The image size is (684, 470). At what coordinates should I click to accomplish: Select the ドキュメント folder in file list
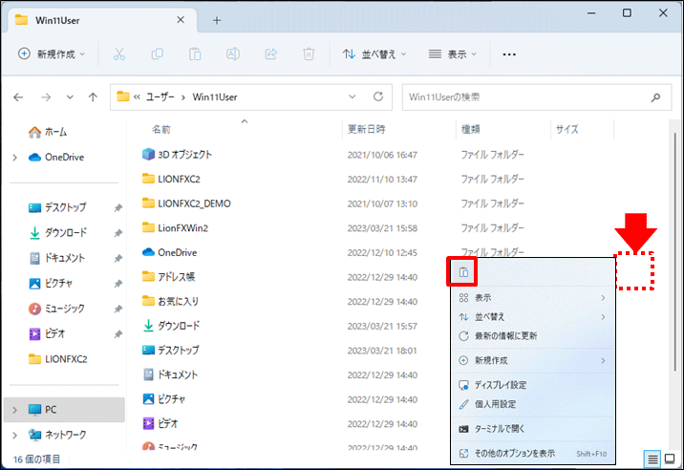pyautogui.click(x=170, y=374)
